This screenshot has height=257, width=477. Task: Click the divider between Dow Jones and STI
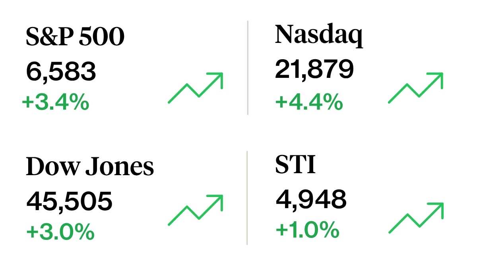coord(247,197)
